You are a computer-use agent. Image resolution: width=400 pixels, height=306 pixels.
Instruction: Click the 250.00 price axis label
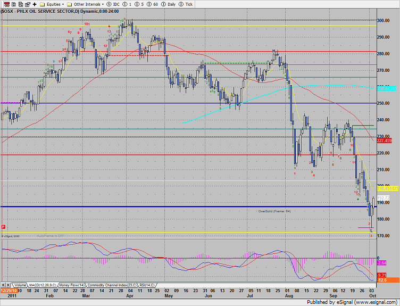[x=383, y=103]
